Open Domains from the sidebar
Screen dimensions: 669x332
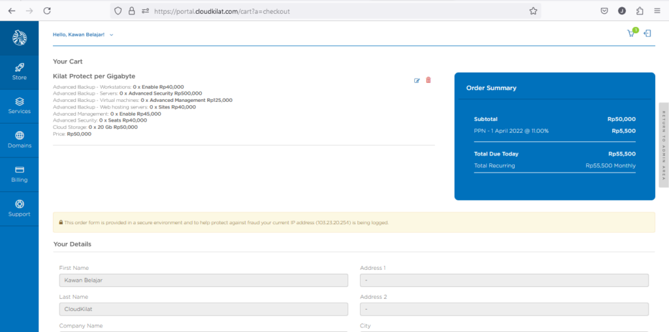tap(19, 140)
